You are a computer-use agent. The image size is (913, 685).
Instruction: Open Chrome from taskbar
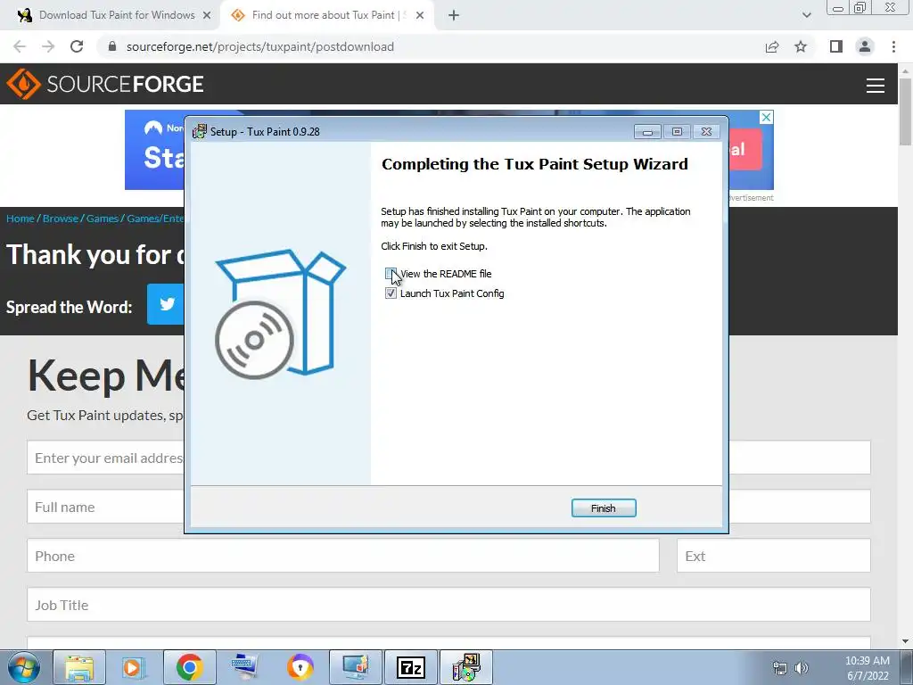[189, 667]
